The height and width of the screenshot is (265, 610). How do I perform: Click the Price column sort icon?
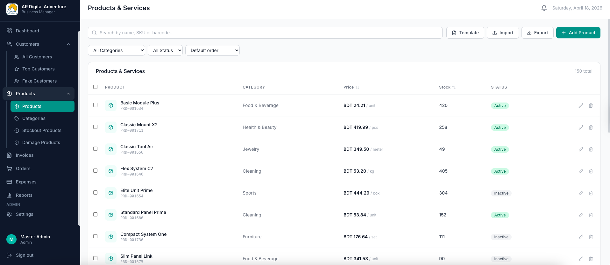(x=357, y=87)
